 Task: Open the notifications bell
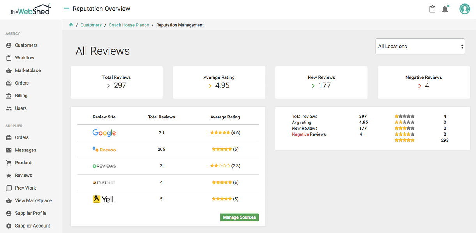pyautogui.click(x=445, y=9)
